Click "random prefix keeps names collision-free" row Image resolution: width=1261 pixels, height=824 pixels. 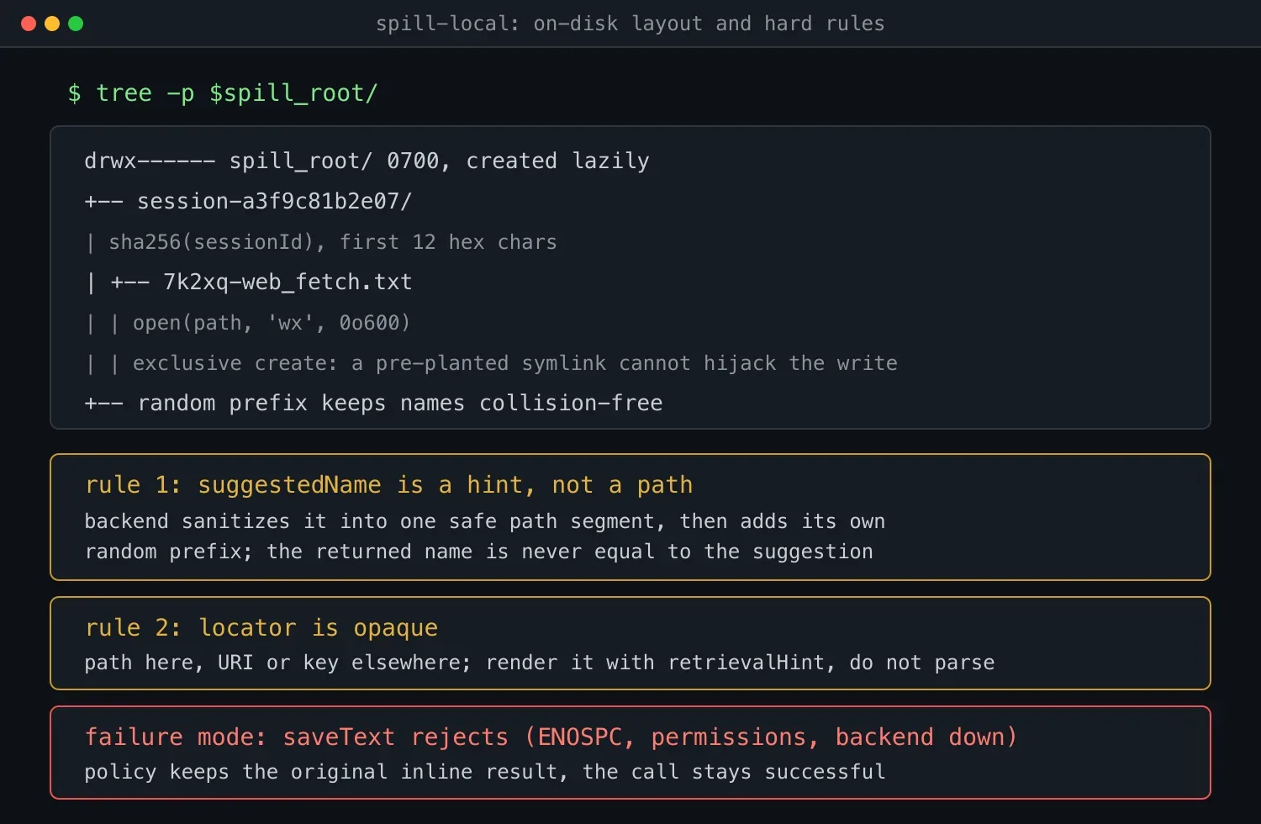tap(373, 404)
